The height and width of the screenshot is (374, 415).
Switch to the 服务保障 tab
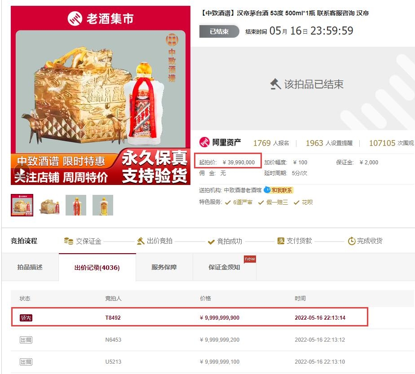click(x=164, y=267)
